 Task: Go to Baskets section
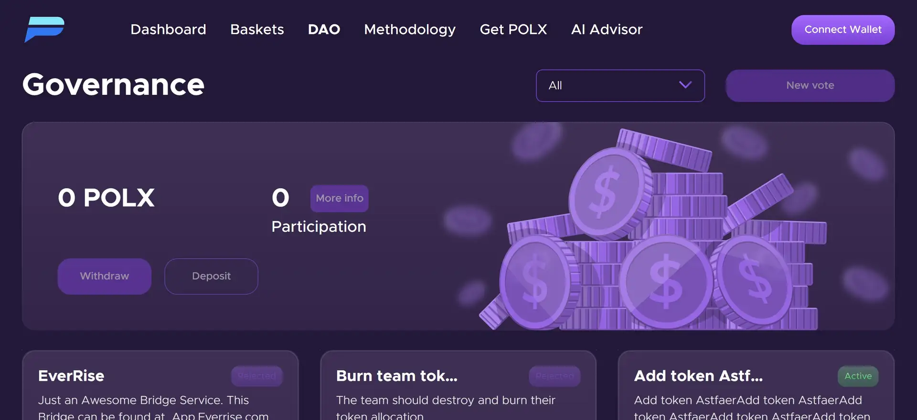pyautogui.click(x=257, y=30)
